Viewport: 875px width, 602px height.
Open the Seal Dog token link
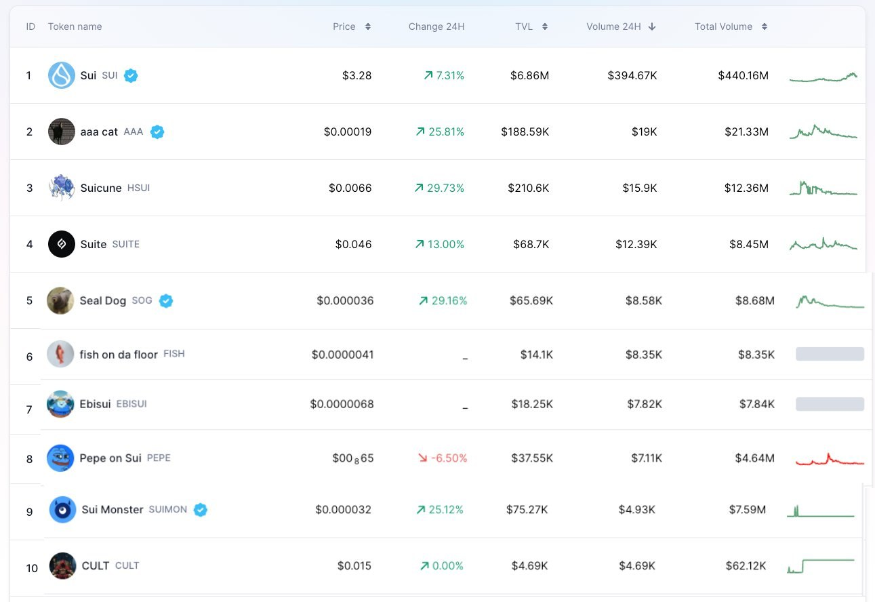[103, 300]
